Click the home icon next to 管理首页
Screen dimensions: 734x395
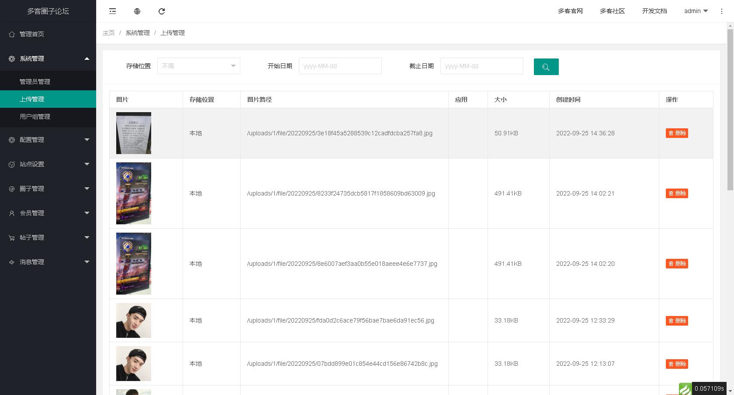click(11, 34)
